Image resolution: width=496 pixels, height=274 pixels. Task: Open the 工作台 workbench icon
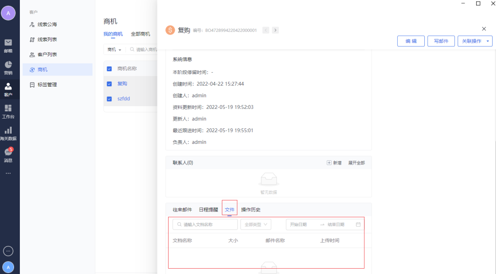coord(8,110)
